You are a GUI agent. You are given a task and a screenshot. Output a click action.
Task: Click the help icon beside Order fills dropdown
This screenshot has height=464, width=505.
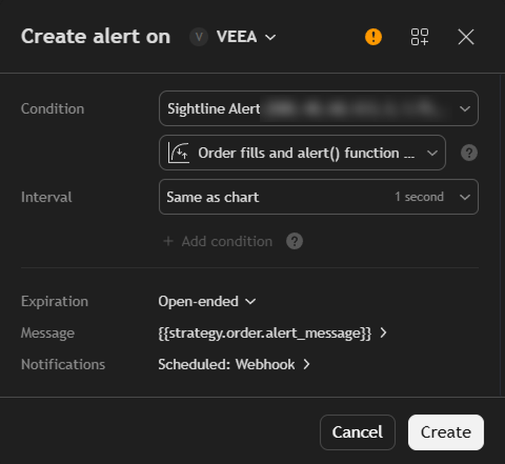coord(469,153)
